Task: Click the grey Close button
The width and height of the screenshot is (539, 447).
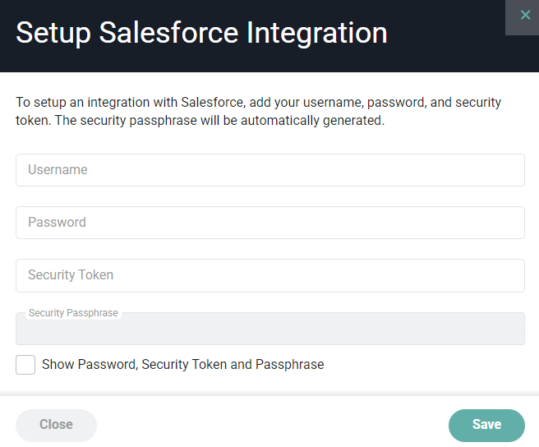Action: coord(56,426)
